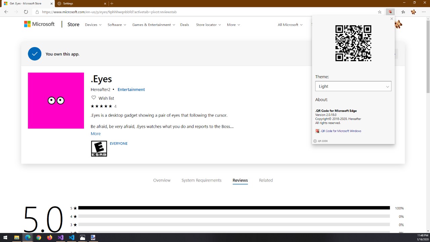
Task: Go to the Store home link
Action: tap(74, 25)
